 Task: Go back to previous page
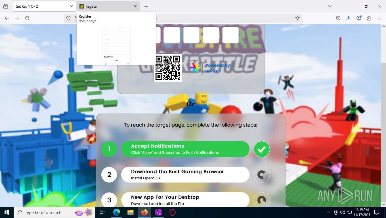click(x=7, y=18)
